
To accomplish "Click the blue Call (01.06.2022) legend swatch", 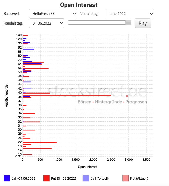I will coord(7,178).
